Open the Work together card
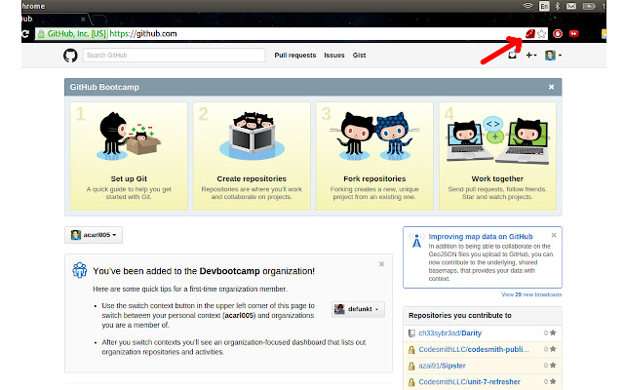The height and width of the screenshot is (390, 624). click(497, 156)
